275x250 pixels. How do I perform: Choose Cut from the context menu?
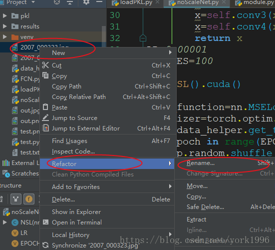point(108,65)
